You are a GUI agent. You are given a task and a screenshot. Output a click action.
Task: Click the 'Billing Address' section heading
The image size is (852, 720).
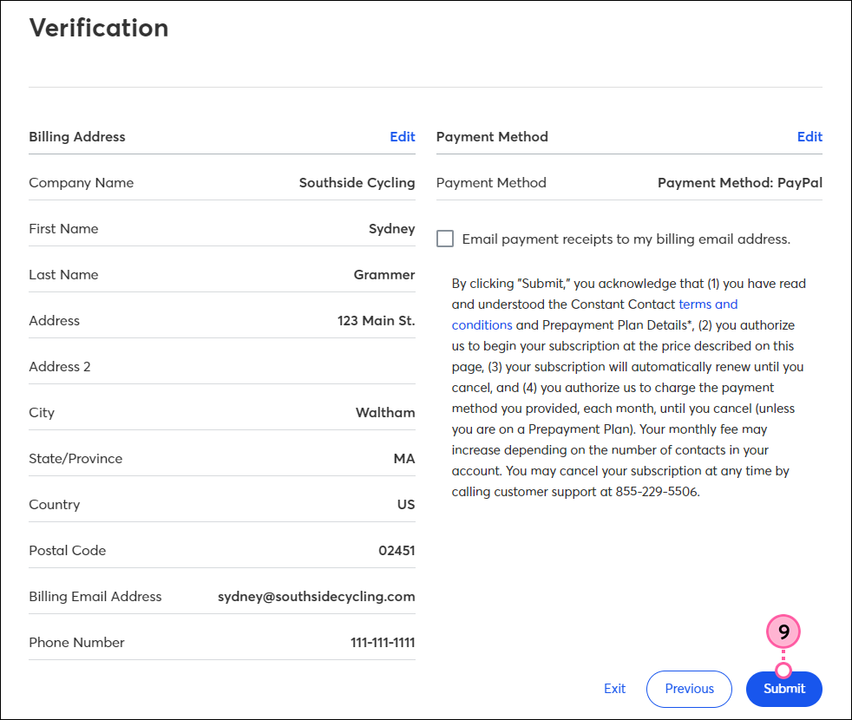pyautogui.click(x=77, y=136)
